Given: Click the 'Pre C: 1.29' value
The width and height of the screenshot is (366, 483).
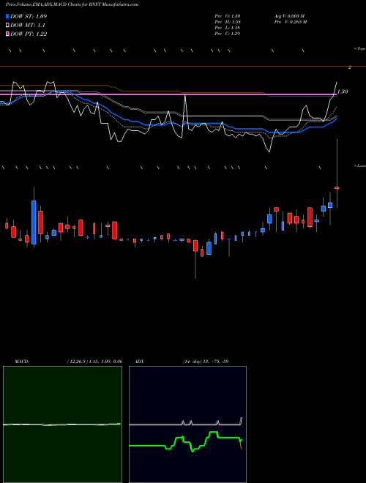Looking at the screenshot, I should (x=228, y=34).
